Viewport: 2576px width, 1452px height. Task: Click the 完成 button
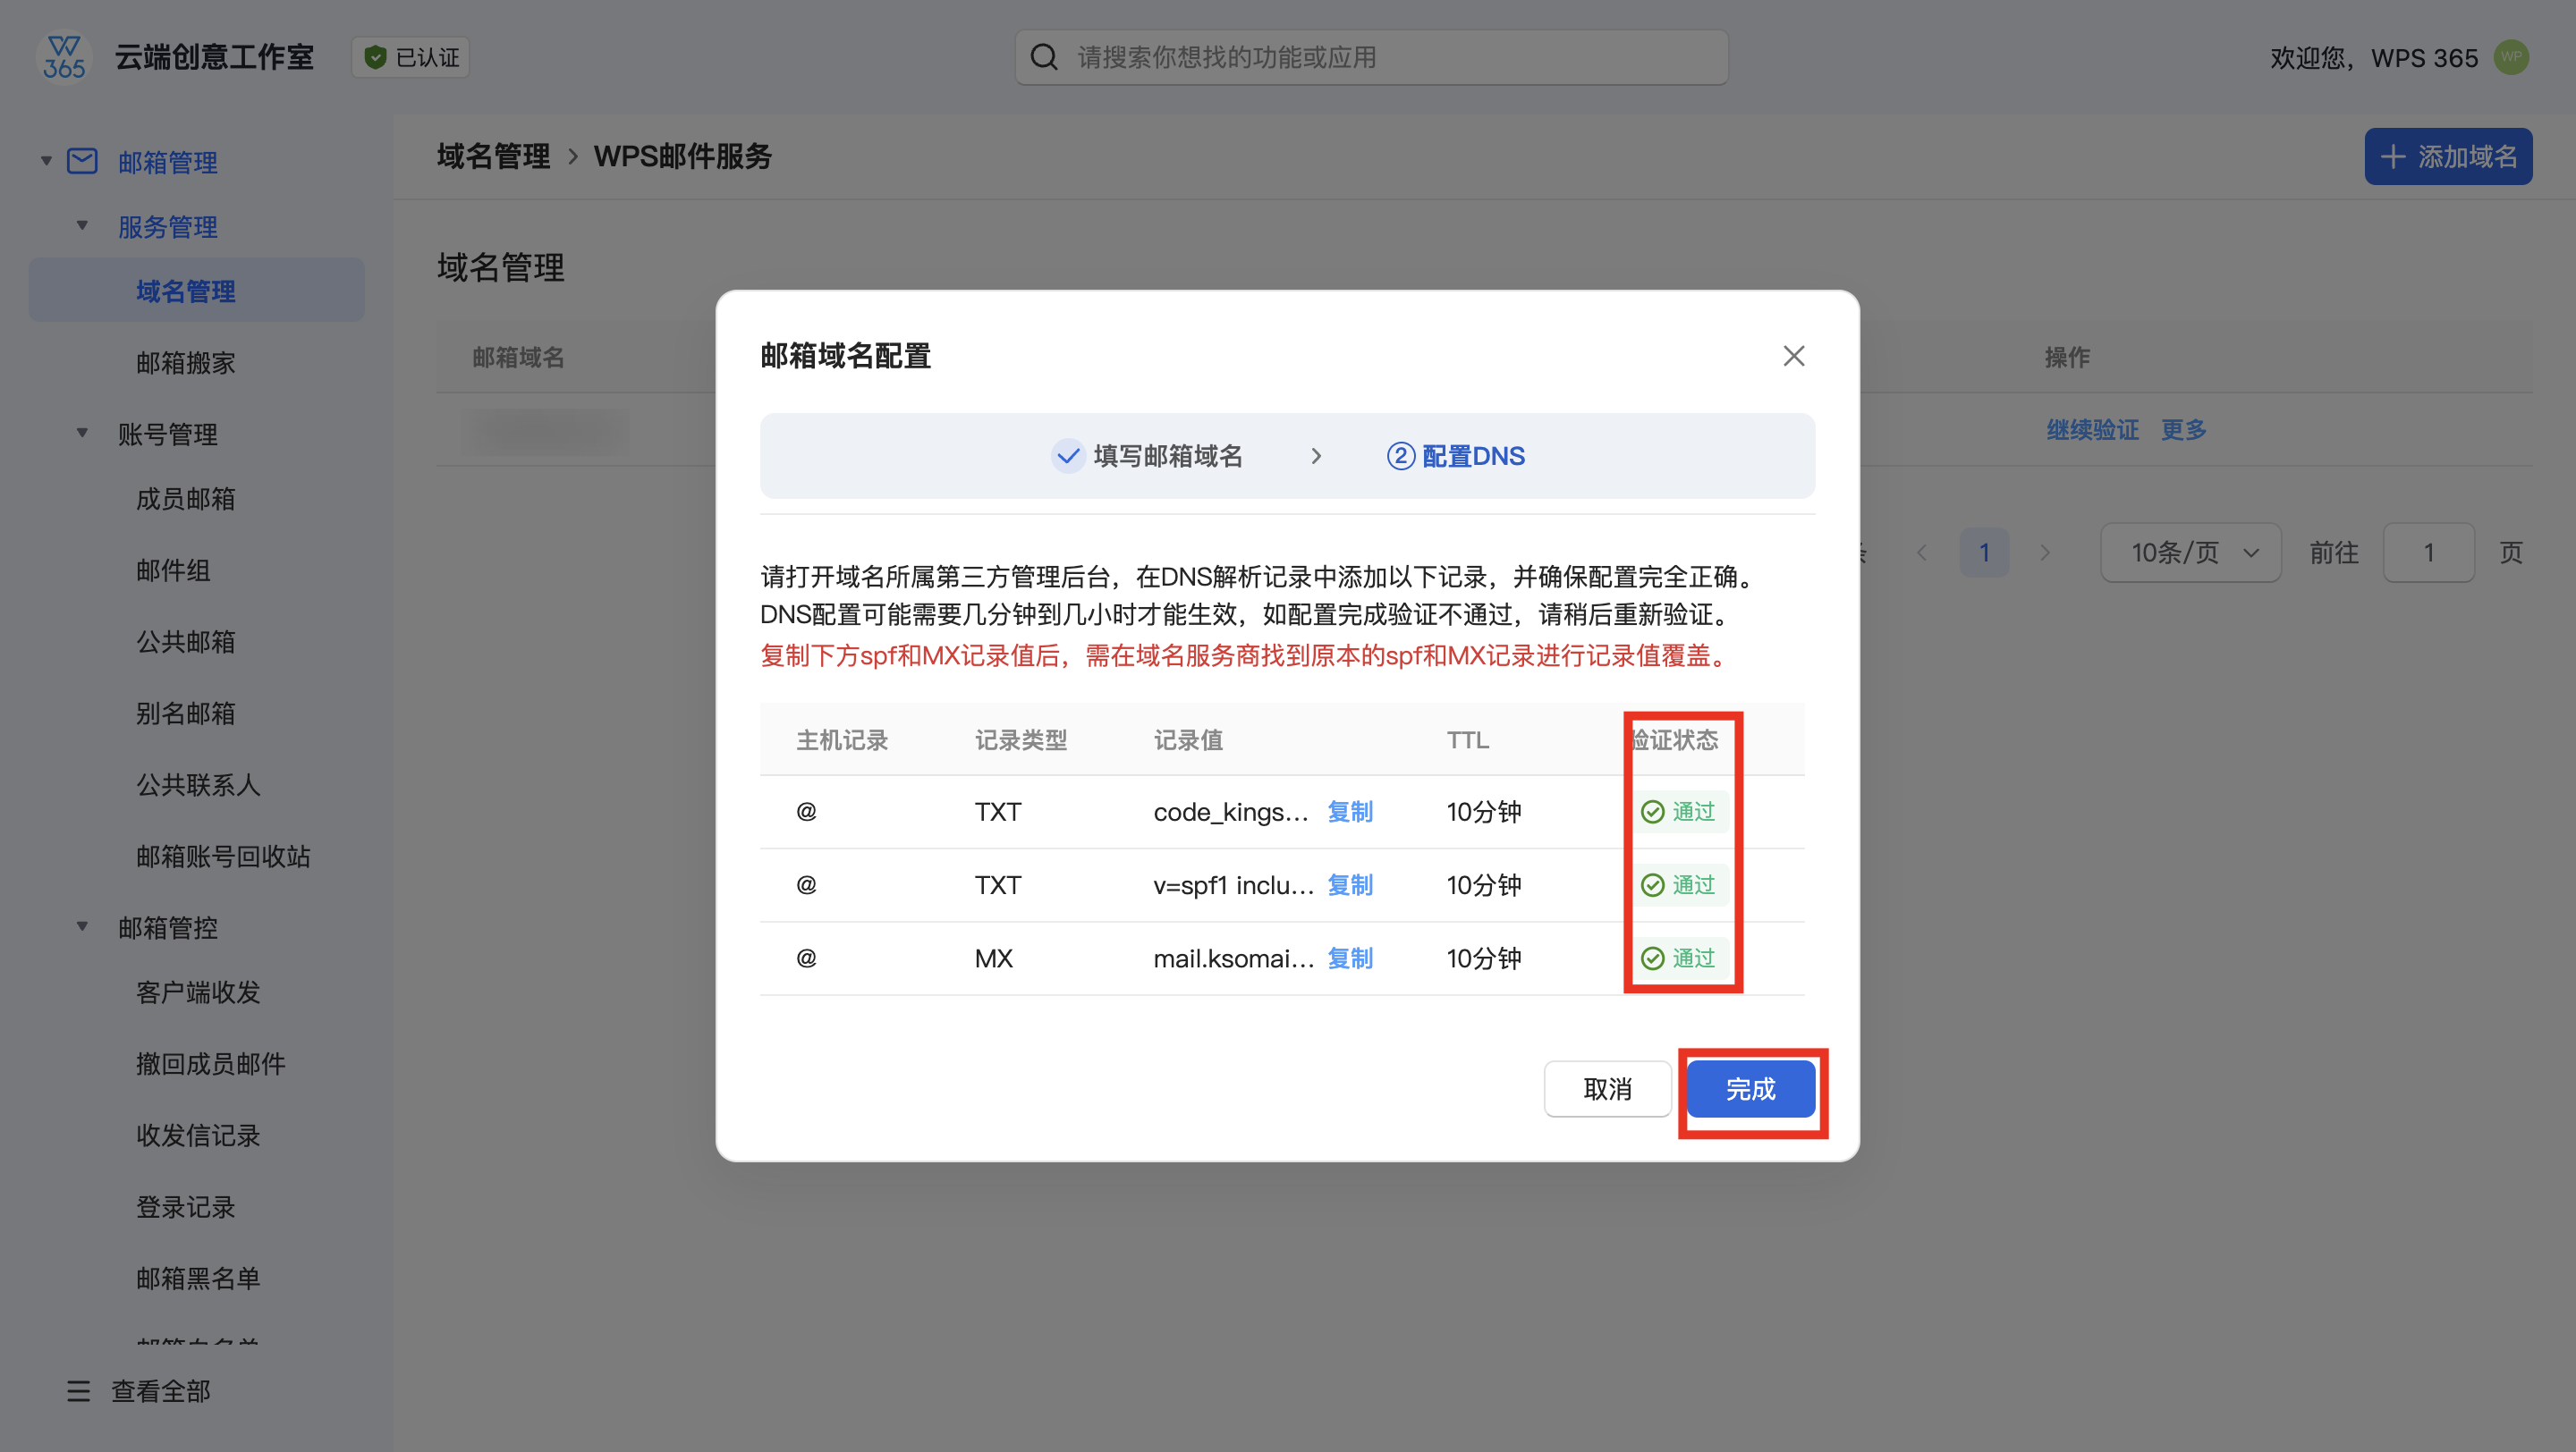coord(1750,1089)
